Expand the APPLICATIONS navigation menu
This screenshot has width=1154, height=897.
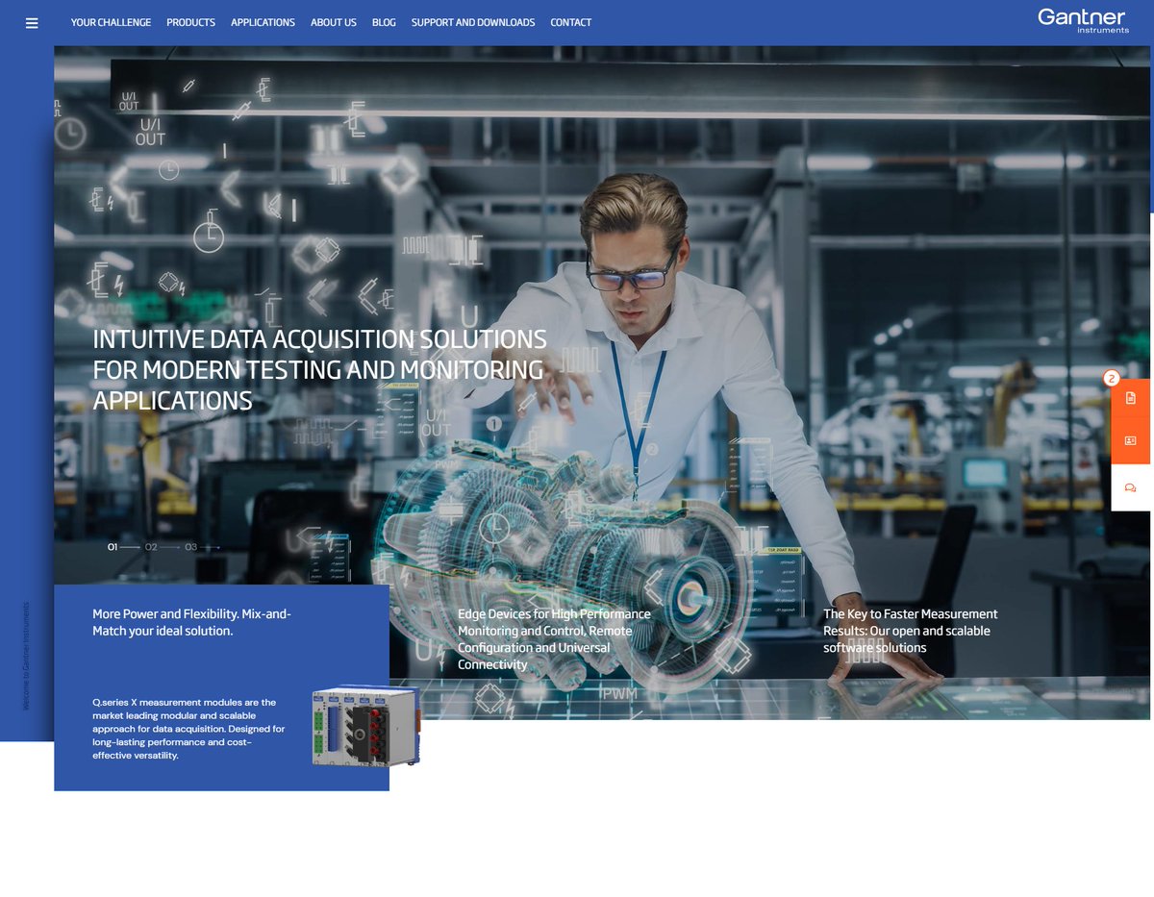(x=263, y=22)
